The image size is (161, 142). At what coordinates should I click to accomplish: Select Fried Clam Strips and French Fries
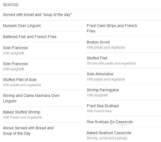pos(112,28)
